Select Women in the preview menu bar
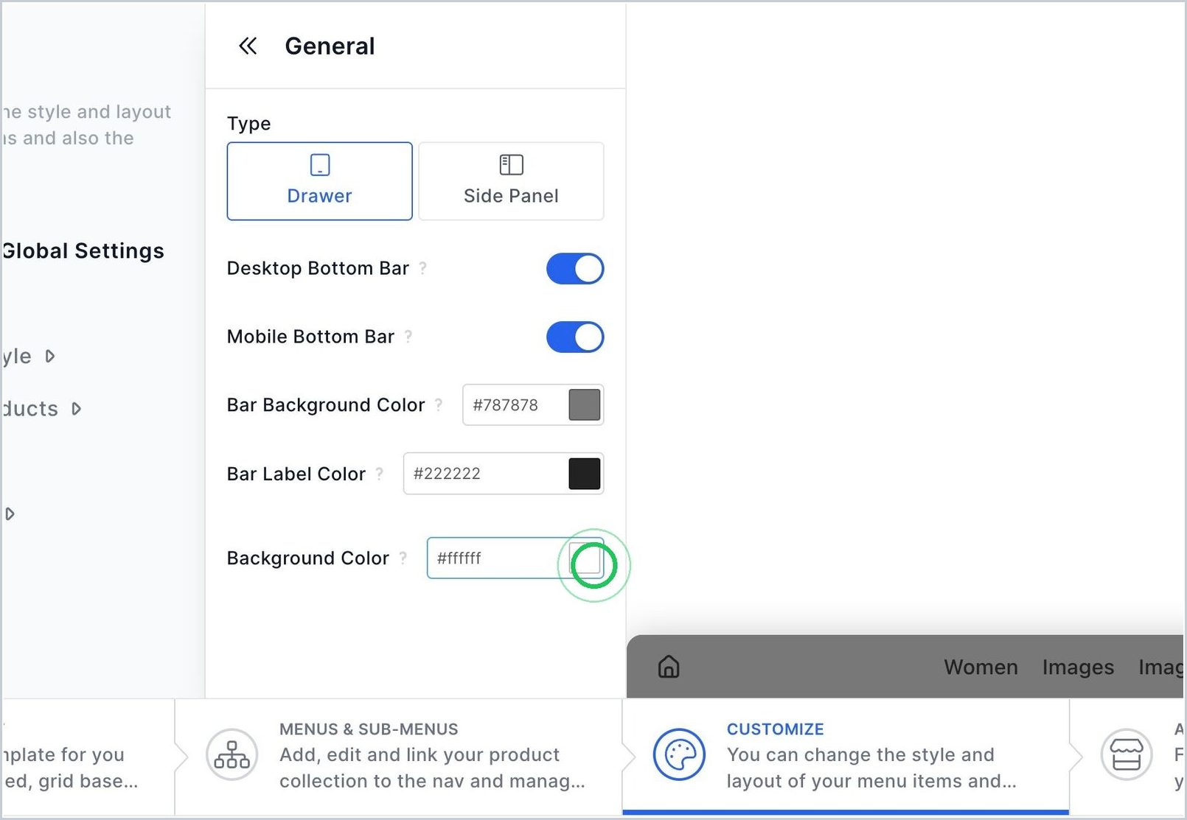This screenshot has width=1187, height=820. click(x=981, y=667)
